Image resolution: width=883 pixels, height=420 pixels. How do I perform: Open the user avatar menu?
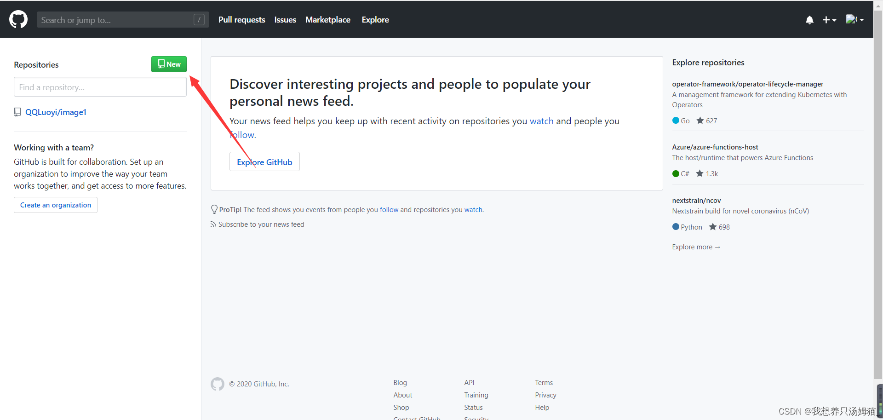(854, 19)
